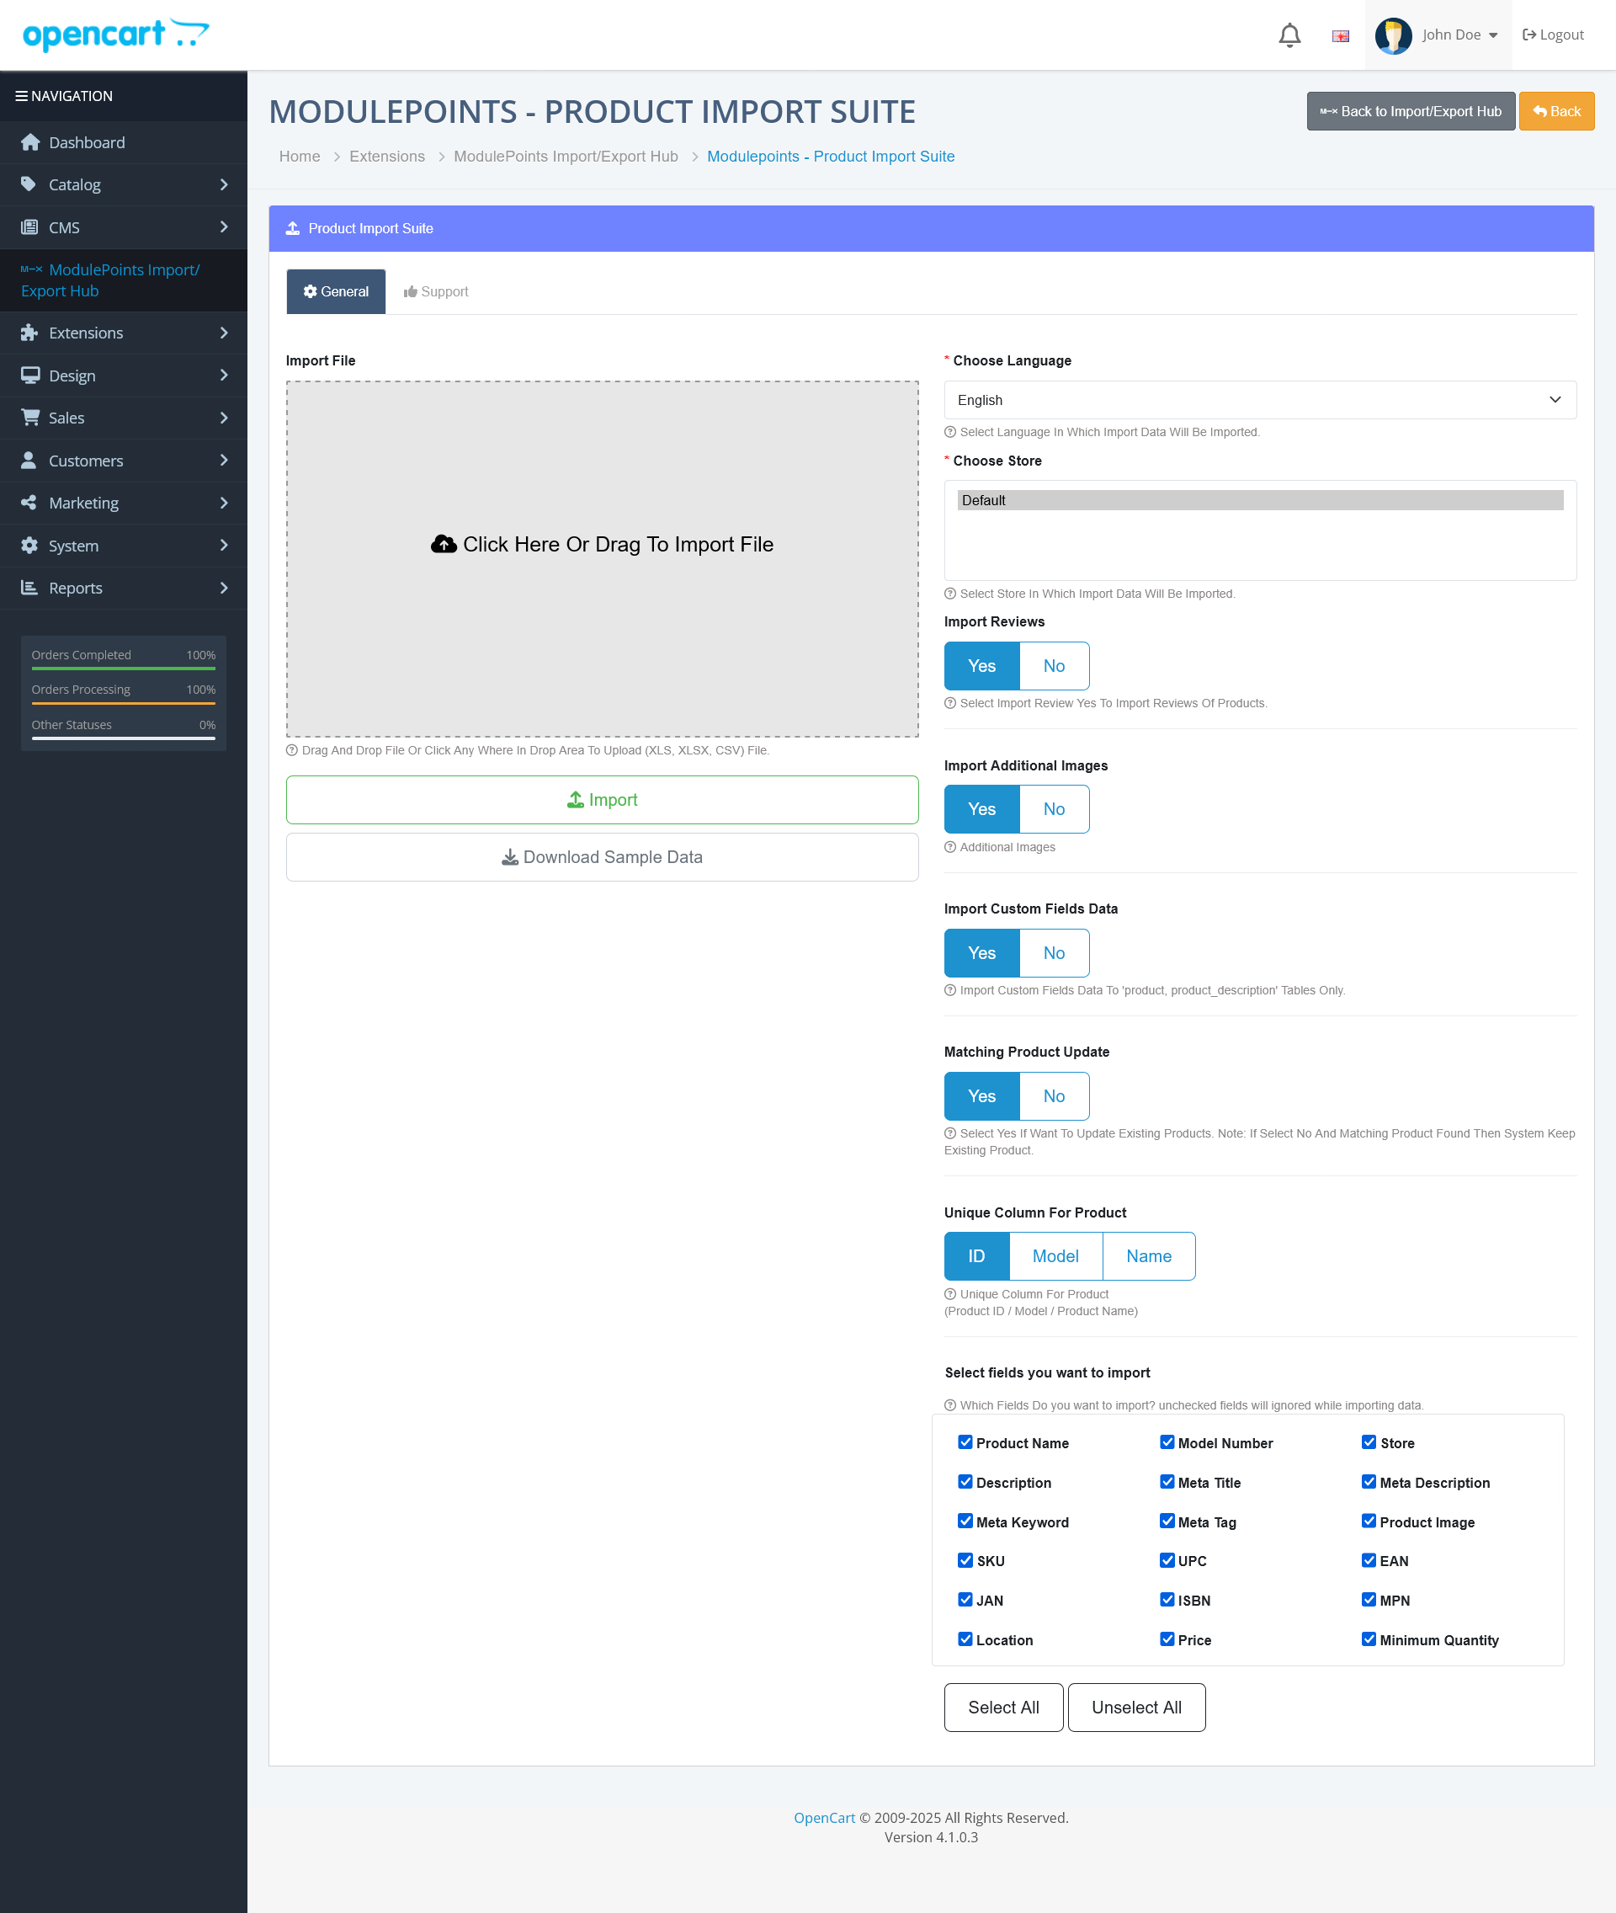Click the Reports chart icon
Viewport: 1616px width, 1913px height.
click(x=29, y=588)
